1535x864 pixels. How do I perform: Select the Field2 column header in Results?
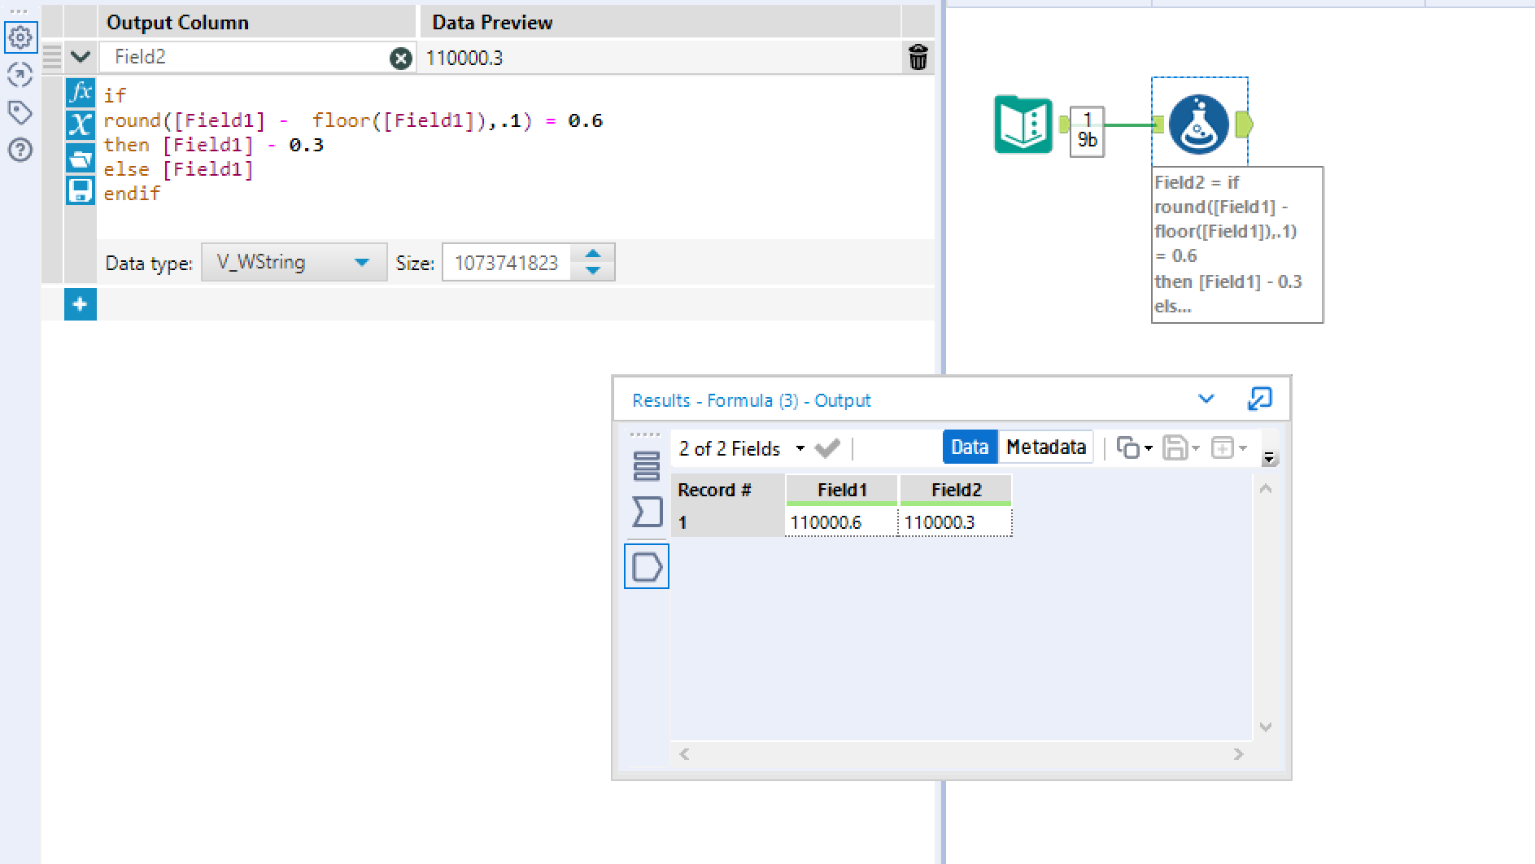pos(956,490)
